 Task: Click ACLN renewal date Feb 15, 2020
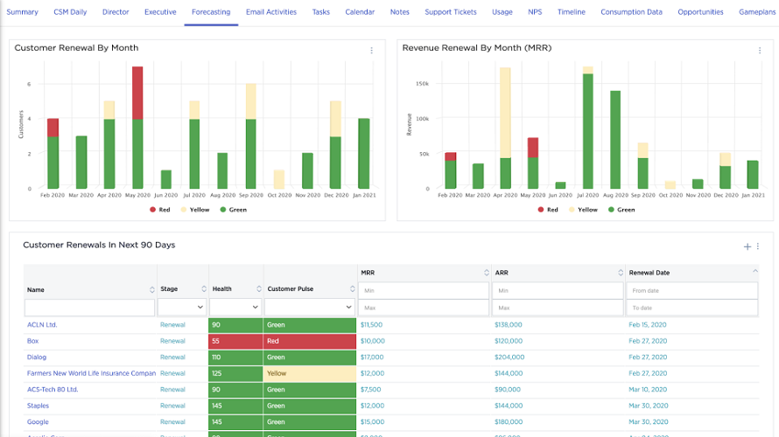(x=648, y=325)
